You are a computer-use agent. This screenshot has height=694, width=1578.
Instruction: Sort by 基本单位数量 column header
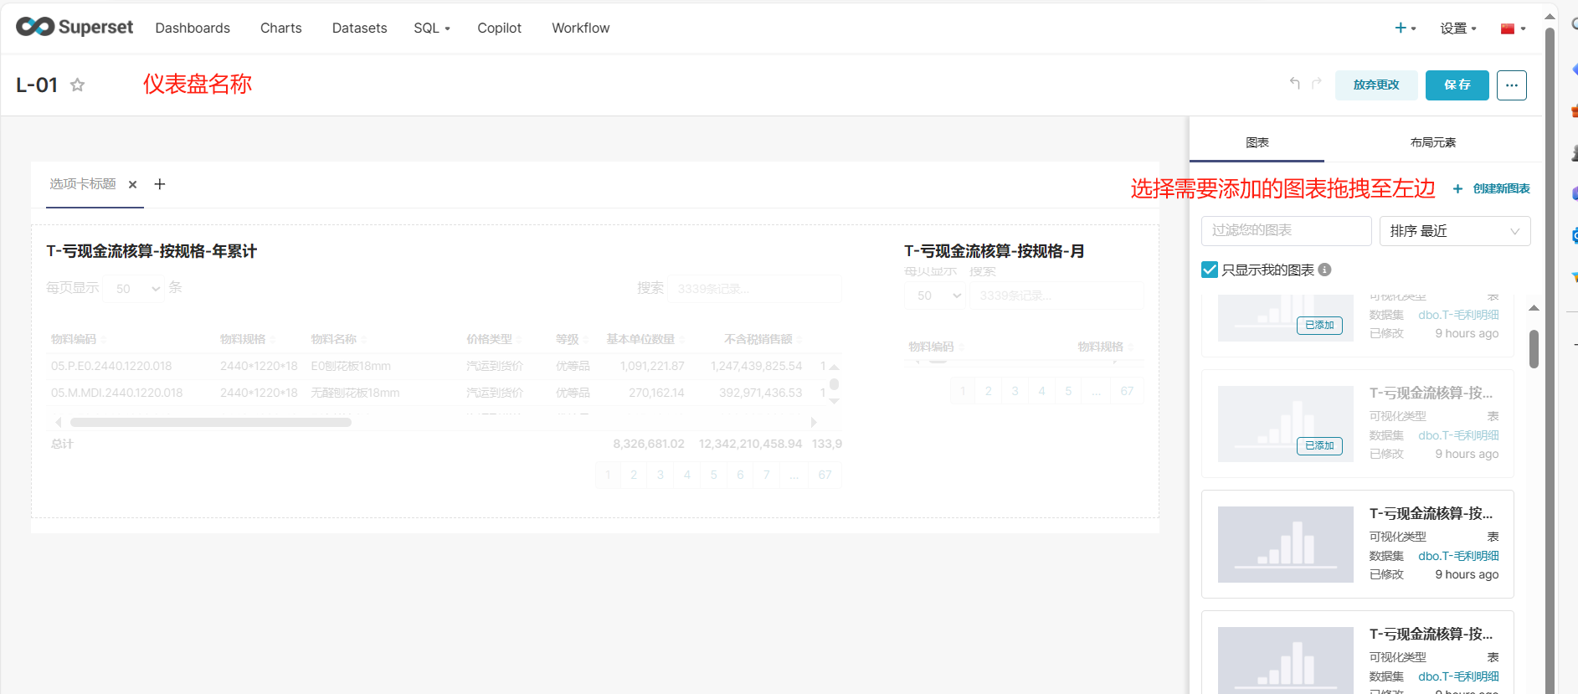645,339
